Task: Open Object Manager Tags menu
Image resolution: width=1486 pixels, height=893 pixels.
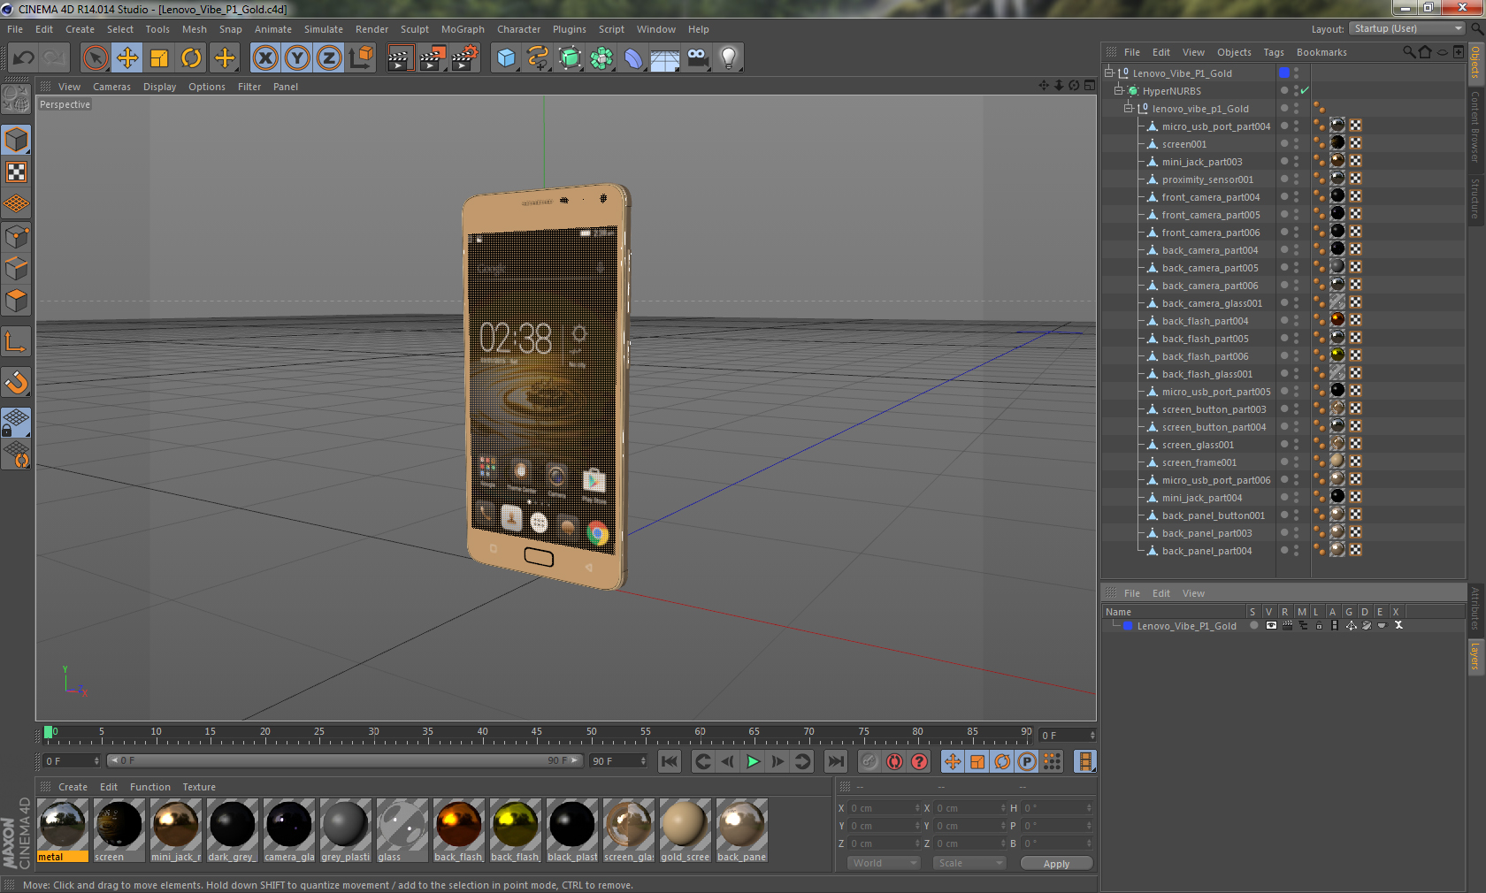Action: (1273, 52)
